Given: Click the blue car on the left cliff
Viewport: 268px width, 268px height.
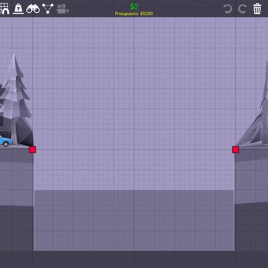Looking at the screenshot, I should 6,141.
